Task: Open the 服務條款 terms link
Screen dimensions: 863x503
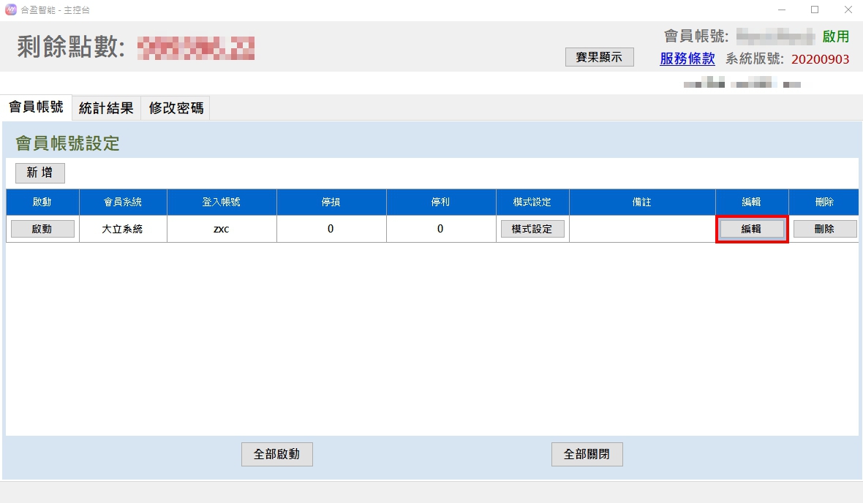Action: [687, 59]
